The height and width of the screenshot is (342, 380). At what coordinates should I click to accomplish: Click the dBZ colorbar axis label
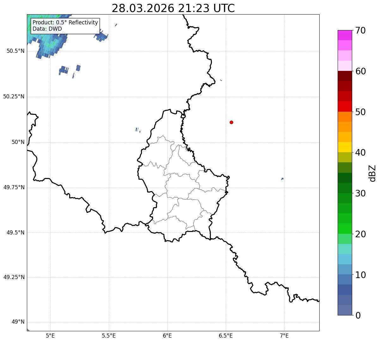point(372,173)
